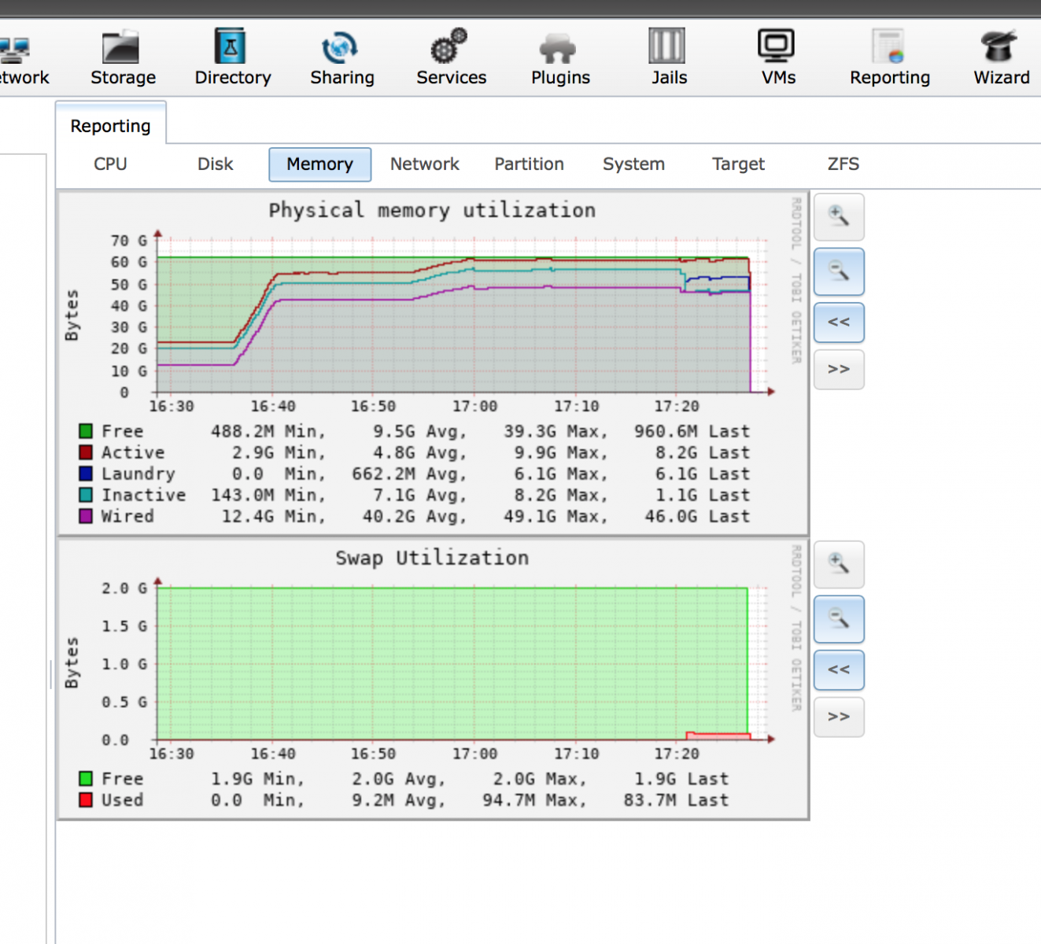Zoom in on Physical memory utilization graph
The image size is (1041, 944).
coord(839,217)
